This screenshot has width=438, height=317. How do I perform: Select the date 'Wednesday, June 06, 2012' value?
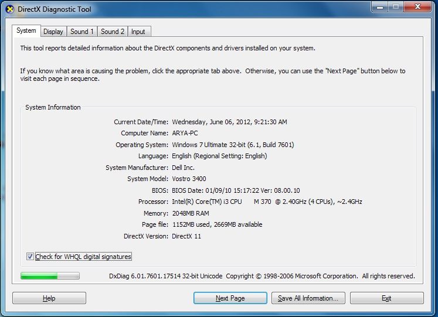pos(230,122)
